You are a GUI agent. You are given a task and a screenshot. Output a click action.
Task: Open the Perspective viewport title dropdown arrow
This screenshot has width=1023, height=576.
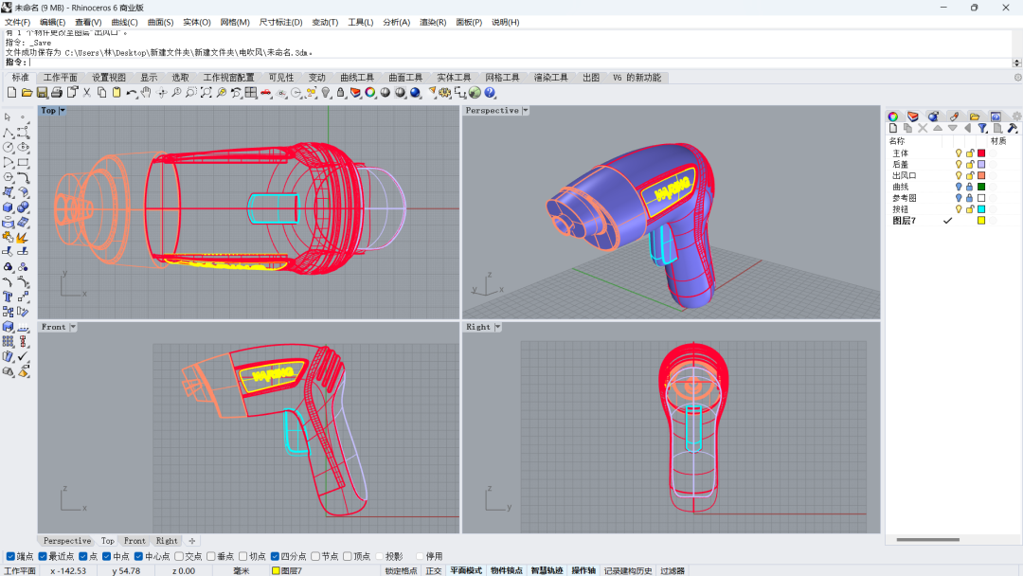[x=525, y=111]
